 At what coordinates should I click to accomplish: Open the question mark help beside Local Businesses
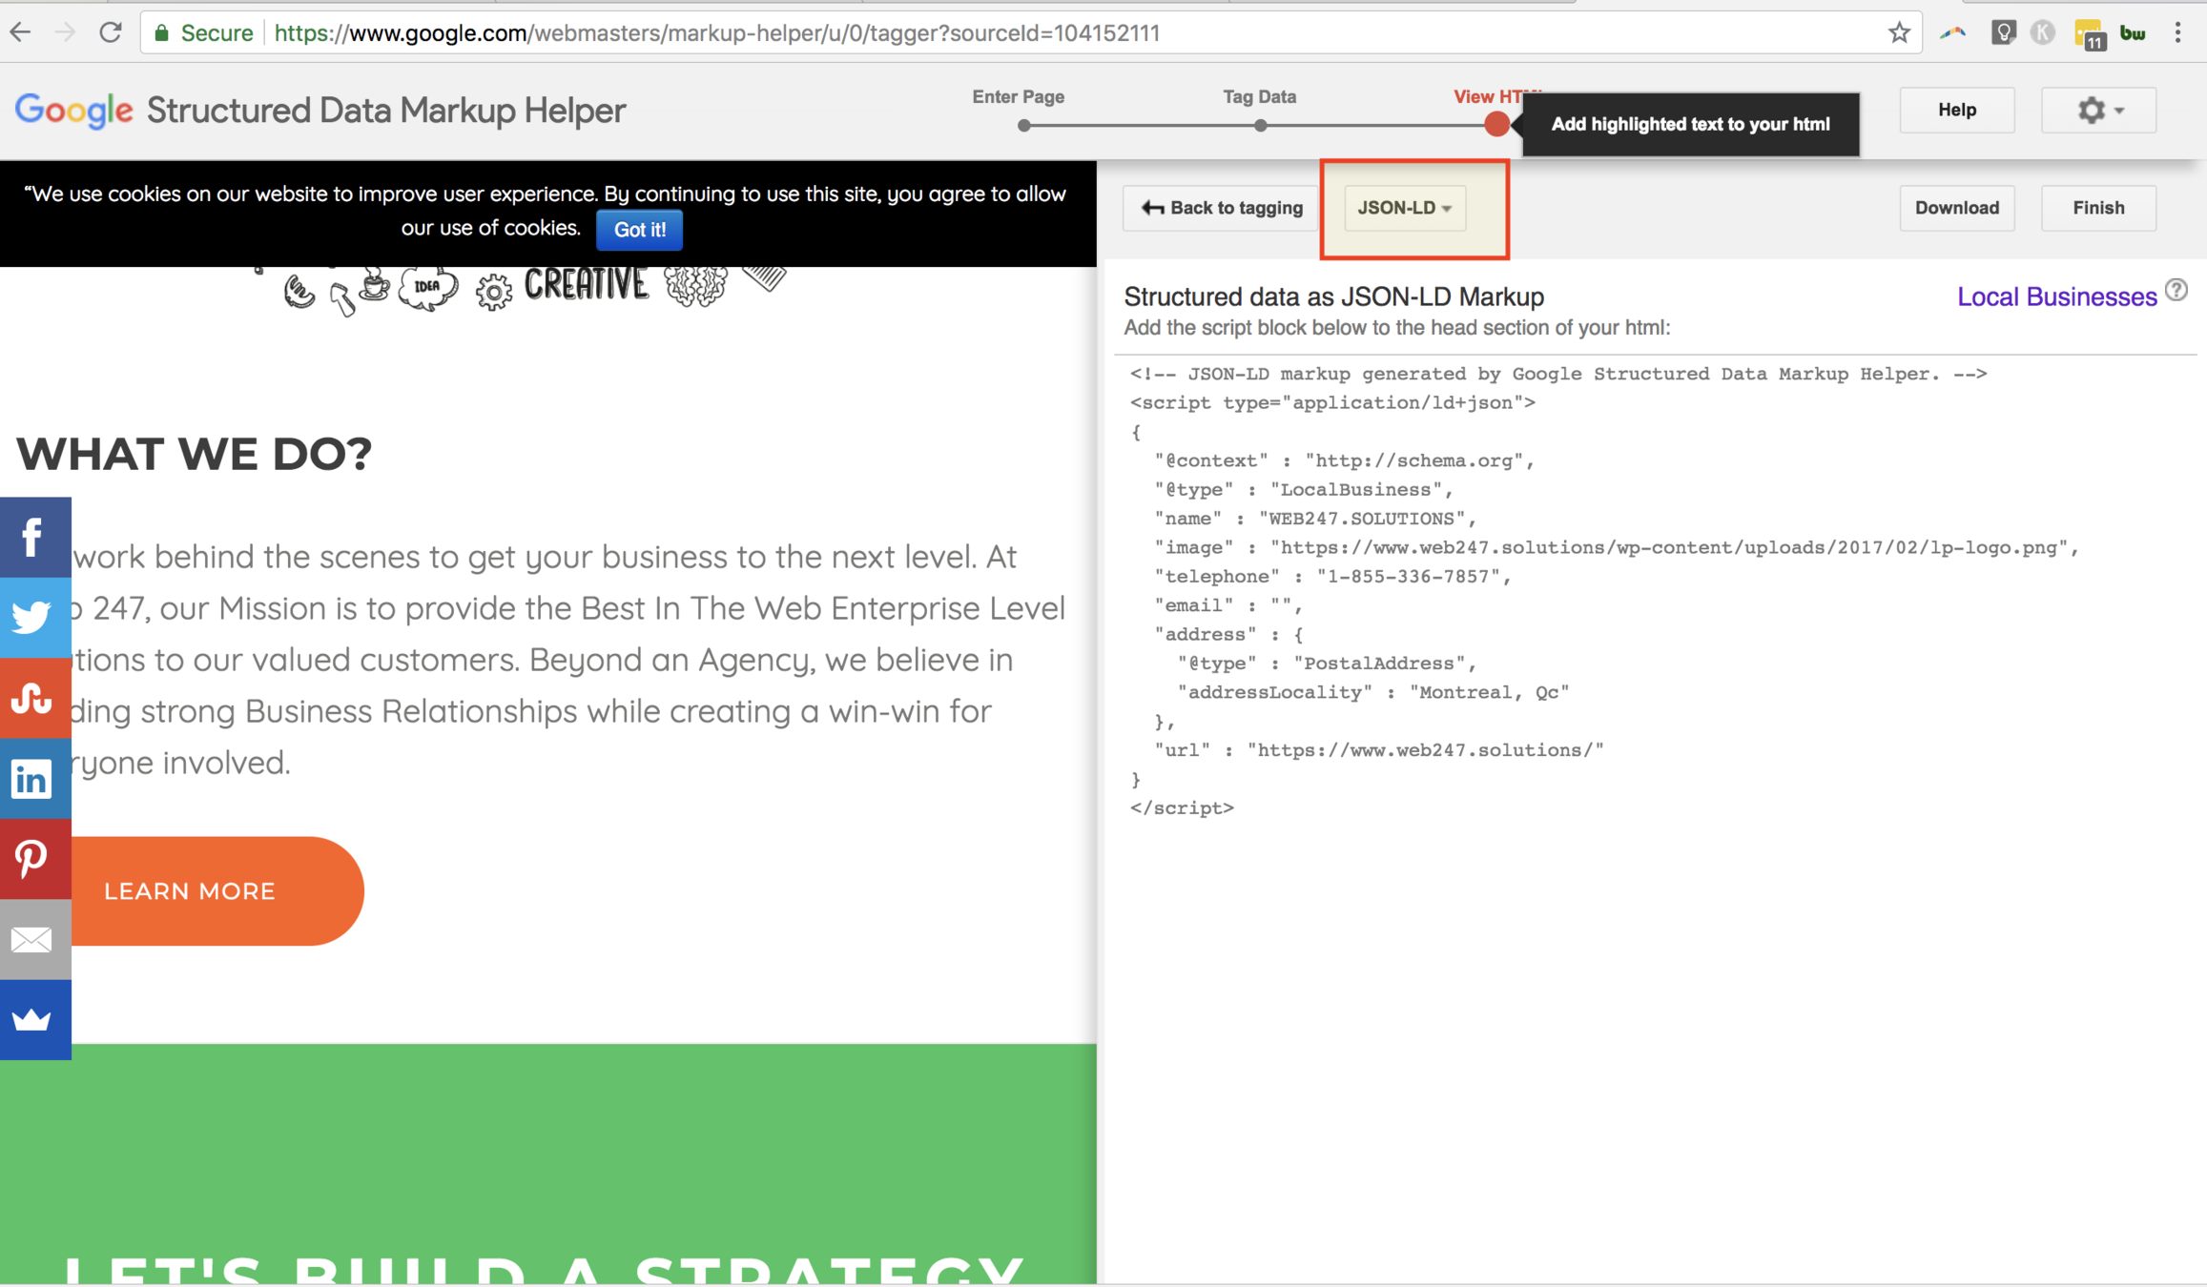point(2176,291)
